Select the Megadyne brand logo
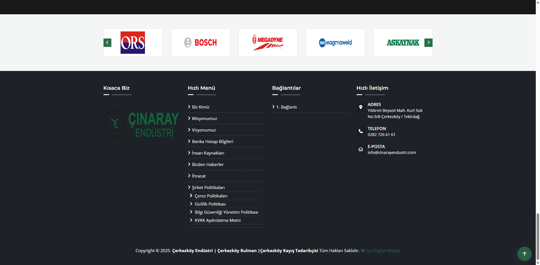 268,43
